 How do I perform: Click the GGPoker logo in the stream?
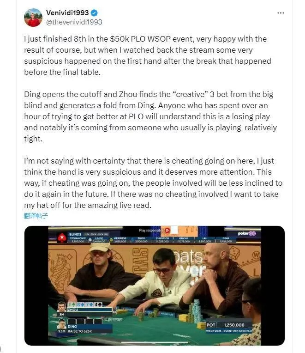[x=247, y=233]
